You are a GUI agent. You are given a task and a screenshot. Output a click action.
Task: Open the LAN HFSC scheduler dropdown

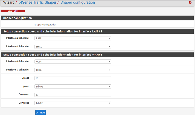pyautogui.click(x=73, y=47)
